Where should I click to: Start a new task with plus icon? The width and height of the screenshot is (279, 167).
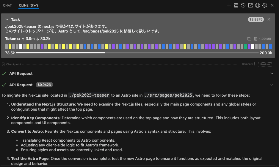coord(229,5)
